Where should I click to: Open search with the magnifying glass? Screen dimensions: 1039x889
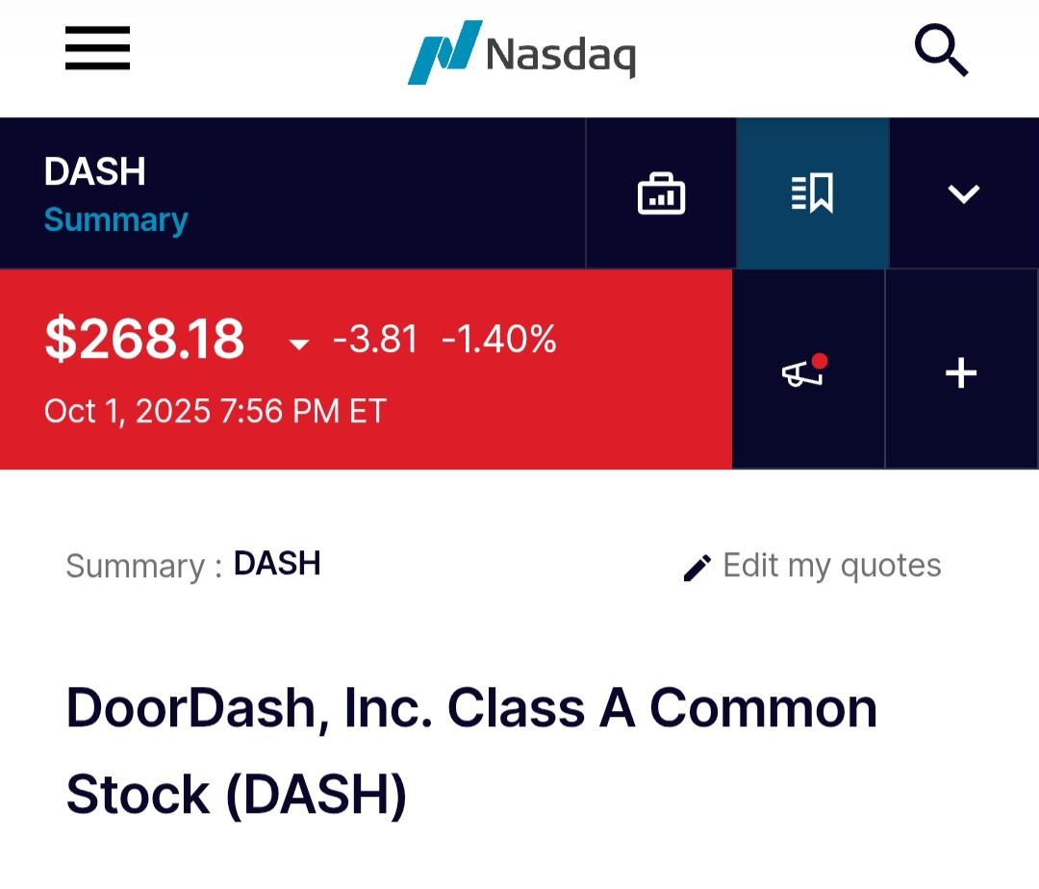click(x=940, y=51)
